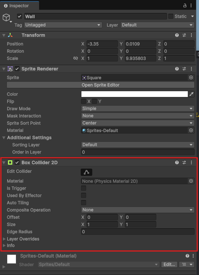Viewport: 199px width, 275px height.
Task: Click the Order in Layer field
Action: pyautogui.click(x=137, y=152)
